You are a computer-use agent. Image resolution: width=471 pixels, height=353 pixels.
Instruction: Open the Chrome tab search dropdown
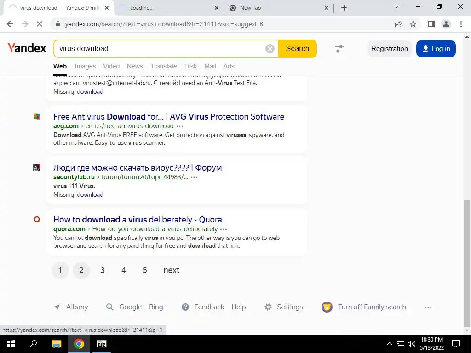point(397,6)
